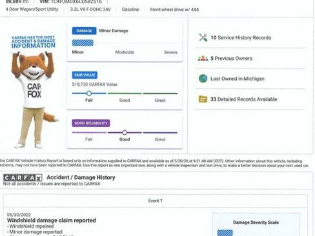This screenshot has width=315, height=236.
Task: Click the Moderate damage scale label
Action: [125, 52]
